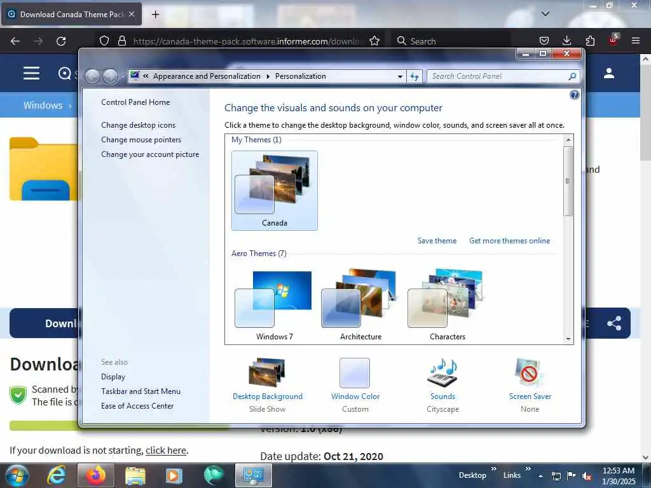Expand the breadcrumb arrow before Personalization
Image resolution: width=651 pixels, height=488 pixels.
(x=268, y=76)
